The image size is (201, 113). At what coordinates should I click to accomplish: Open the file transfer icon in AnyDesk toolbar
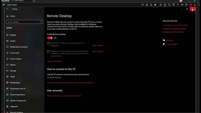[x=161, y=5]
